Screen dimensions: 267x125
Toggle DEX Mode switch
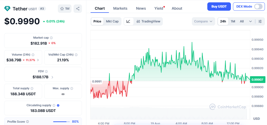coord(258,7)
